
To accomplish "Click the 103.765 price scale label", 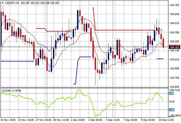I will [174, 78].
